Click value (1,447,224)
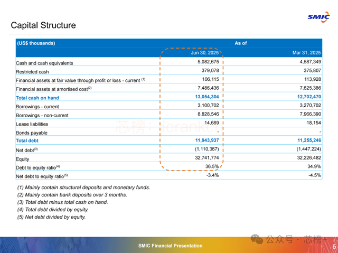The width and height of the screenshot is (338, 253). coord(309,149)
